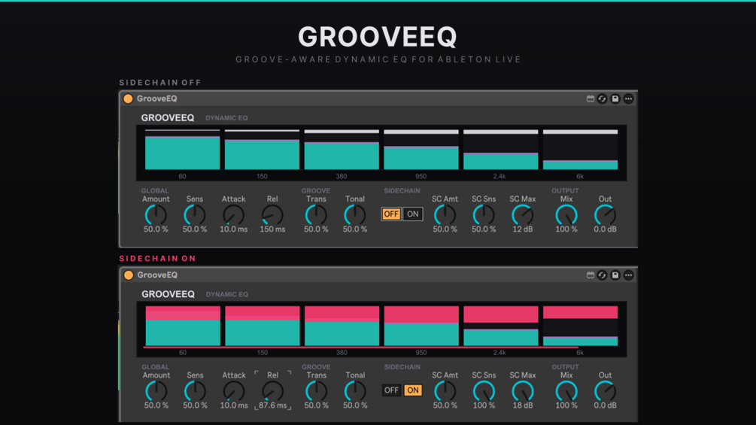Click SC Sns knob showing 100 %
756x425 pixels.
(x=484, y=391)
